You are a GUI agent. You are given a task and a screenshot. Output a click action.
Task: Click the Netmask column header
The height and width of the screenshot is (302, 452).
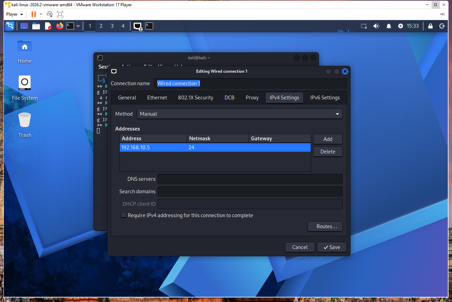point(218,139)
